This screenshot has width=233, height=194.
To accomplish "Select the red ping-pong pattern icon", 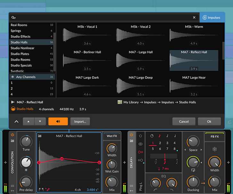I will [x=141, y=152].
